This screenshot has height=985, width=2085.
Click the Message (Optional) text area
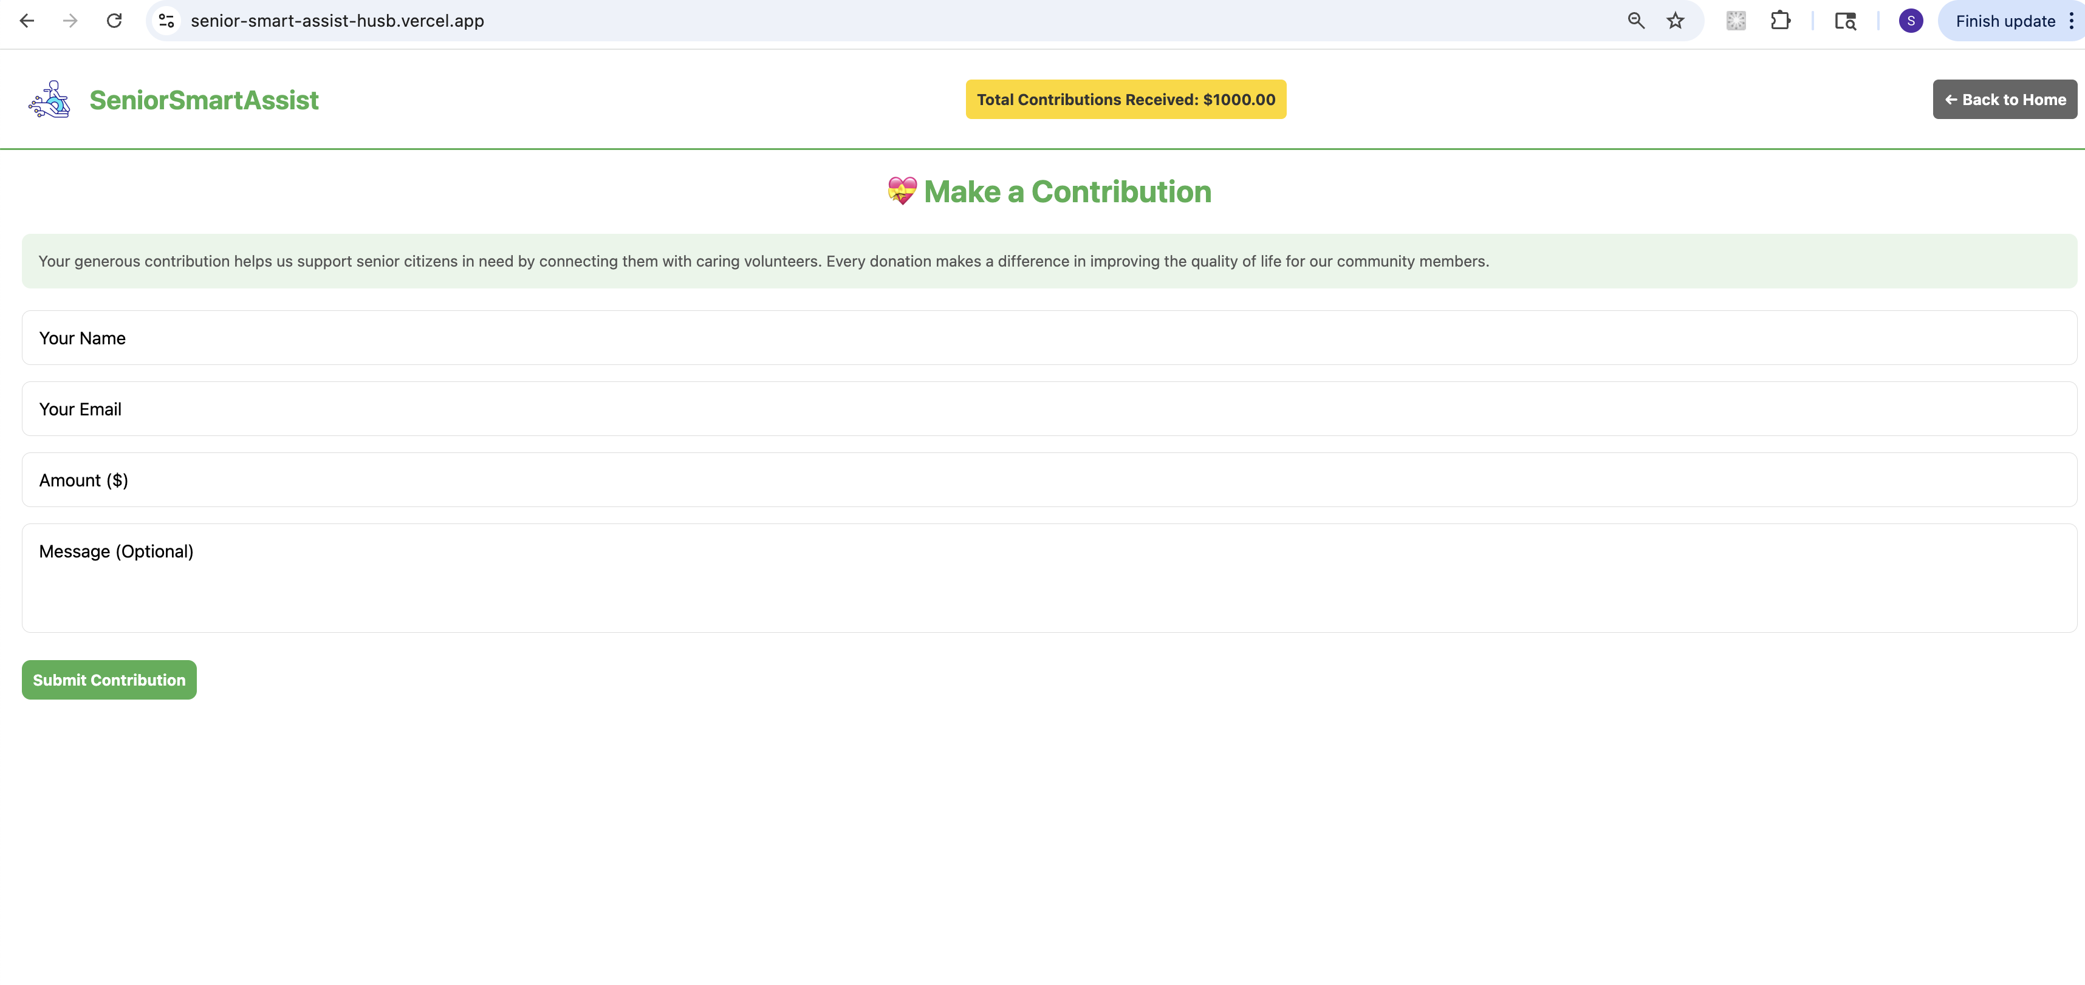pos(1049,578)
